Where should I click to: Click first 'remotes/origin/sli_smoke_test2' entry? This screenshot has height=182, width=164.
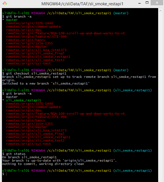35,60
